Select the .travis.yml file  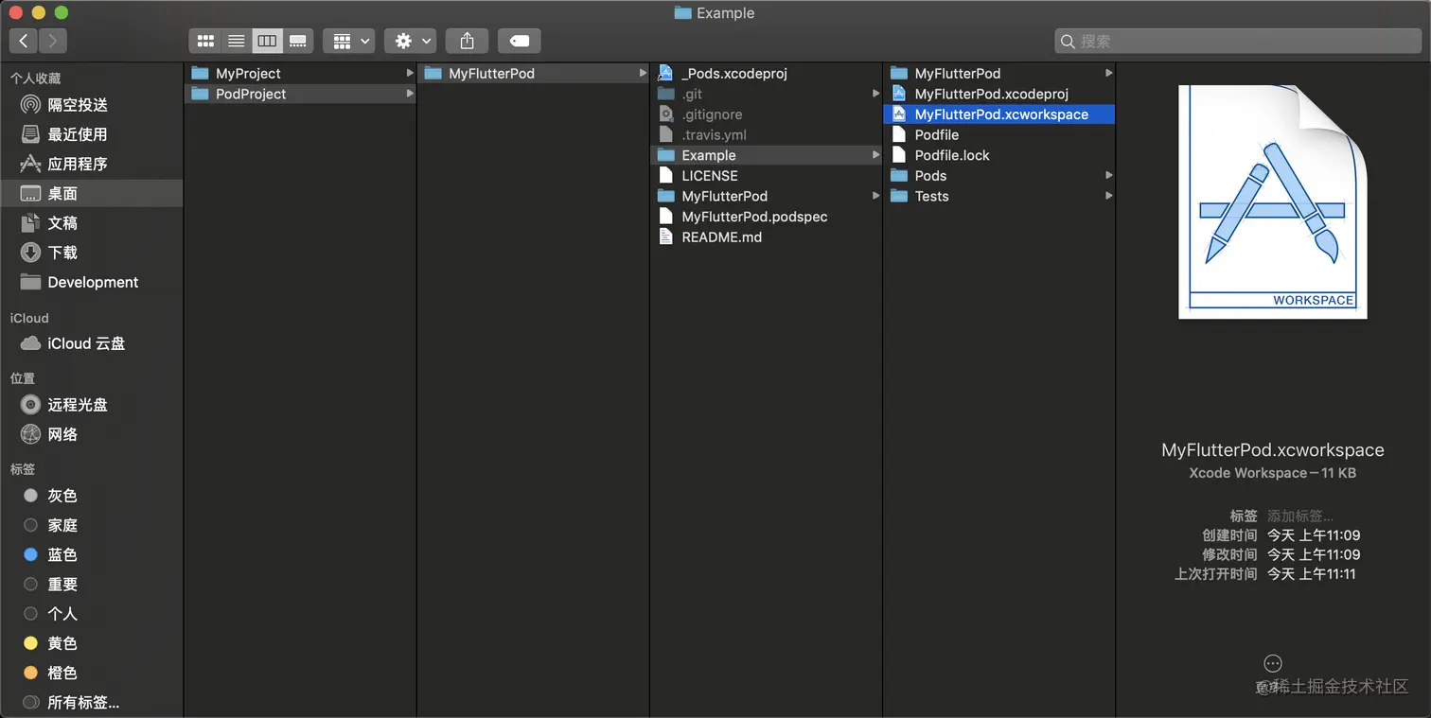(766, 134)
